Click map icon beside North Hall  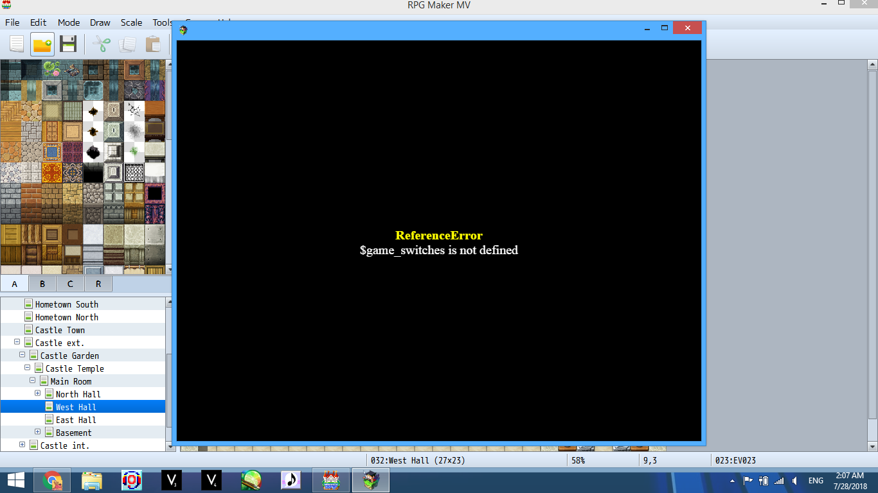tap(49, 394)
